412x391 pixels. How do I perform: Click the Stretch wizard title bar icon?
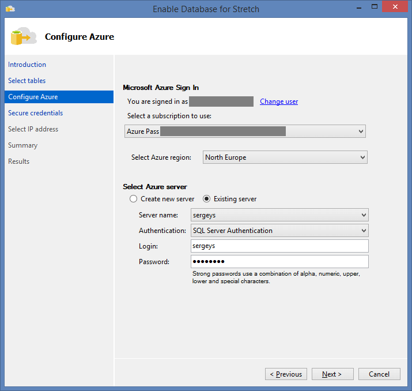click(10, 9)
